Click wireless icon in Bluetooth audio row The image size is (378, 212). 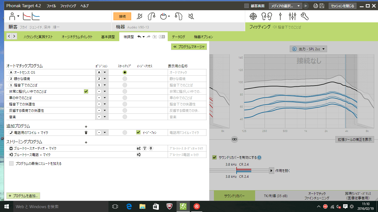[x=145, y=148]
